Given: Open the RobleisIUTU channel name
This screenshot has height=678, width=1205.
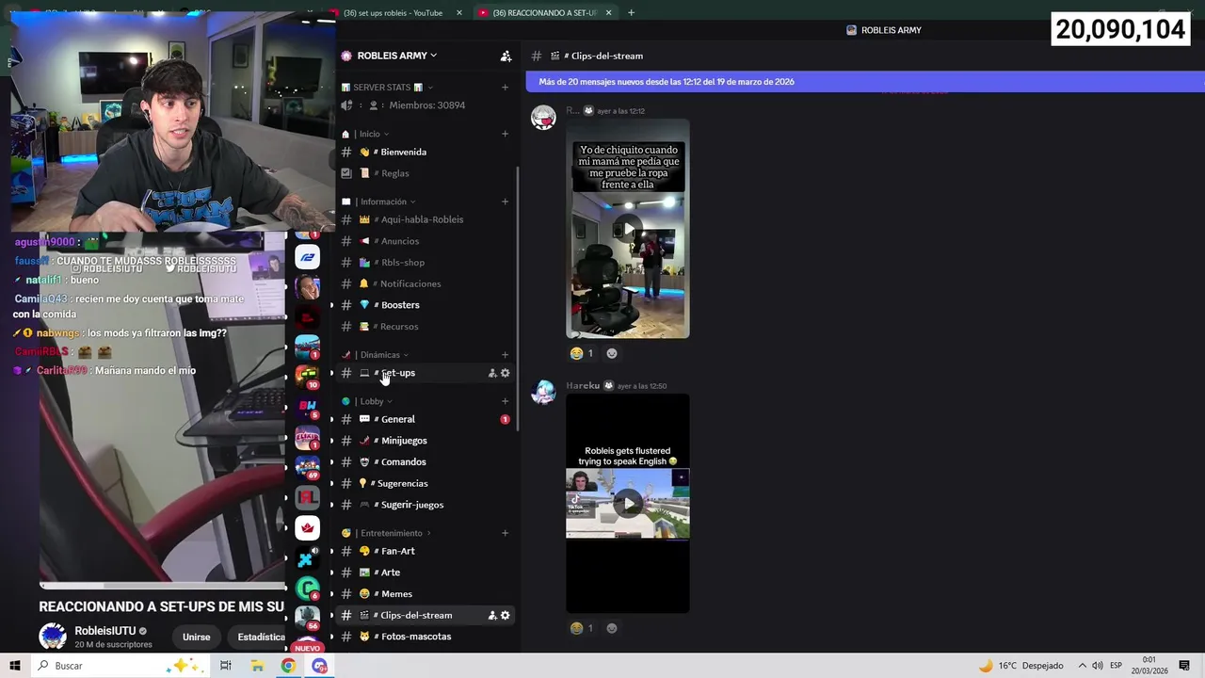Looking at the screenshot, I should [105, 631].
